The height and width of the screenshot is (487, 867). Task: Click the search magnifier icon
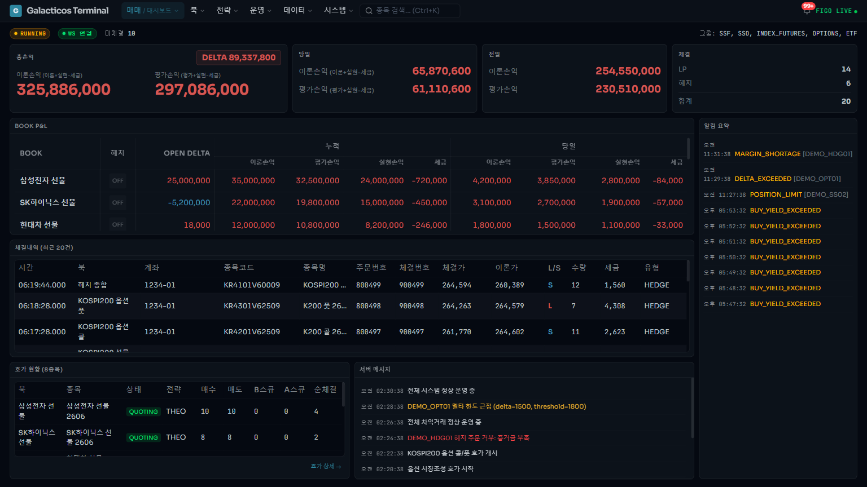point(369,11)
